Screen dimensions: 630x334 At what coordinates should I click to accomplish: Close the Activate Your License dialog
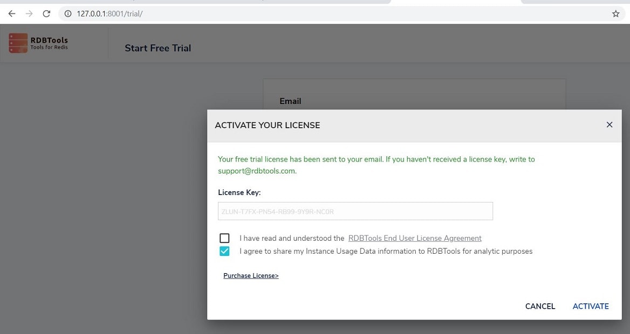[x=609, y=125]
